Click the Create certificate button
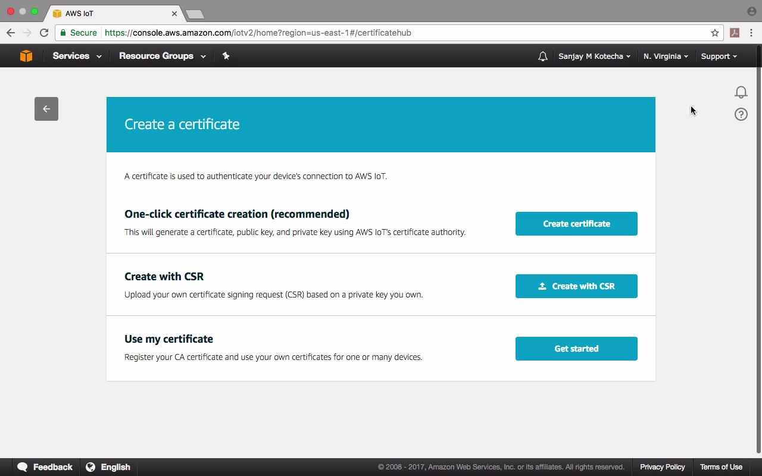Screen dimensions: 762x476 (576, 224)
